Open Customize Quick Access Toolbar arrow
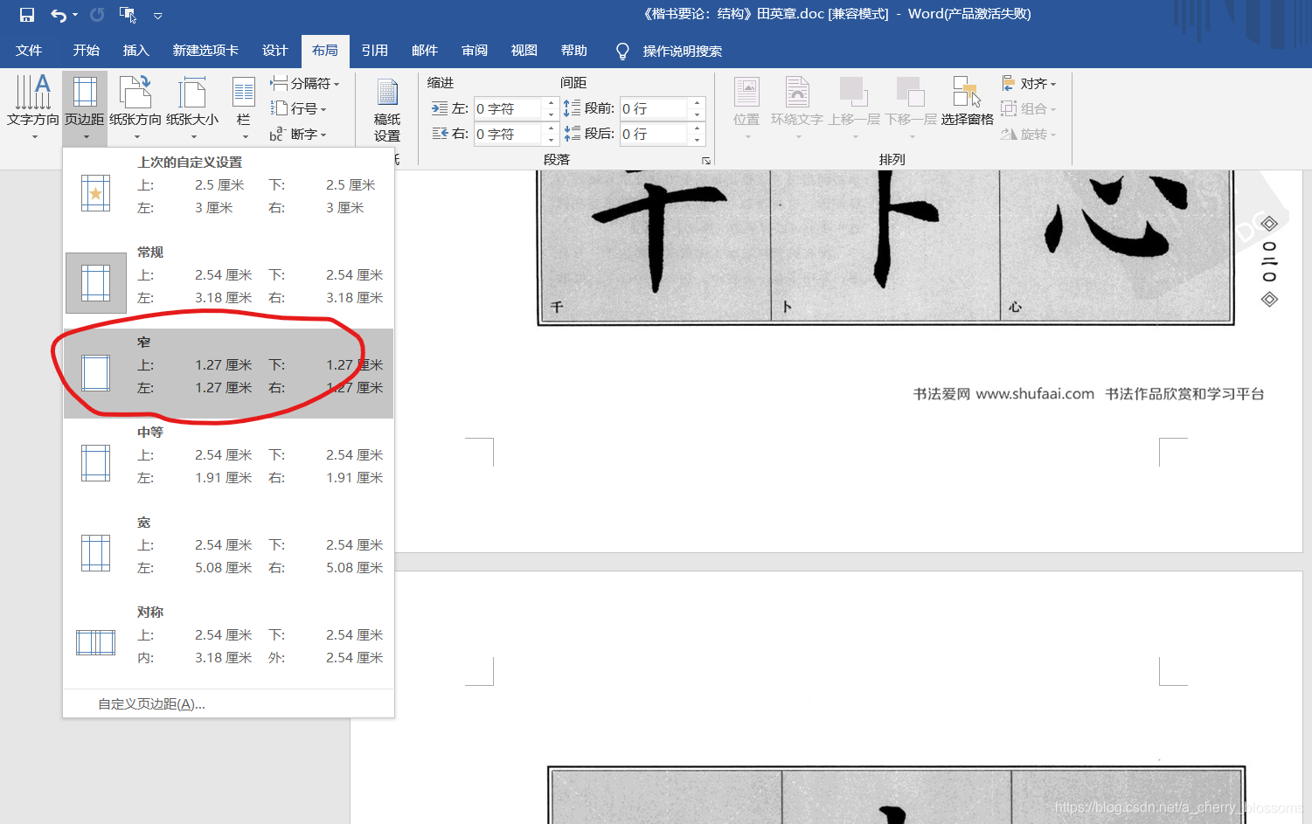This screenshot has height=824, width=1312. coord(157,16)
